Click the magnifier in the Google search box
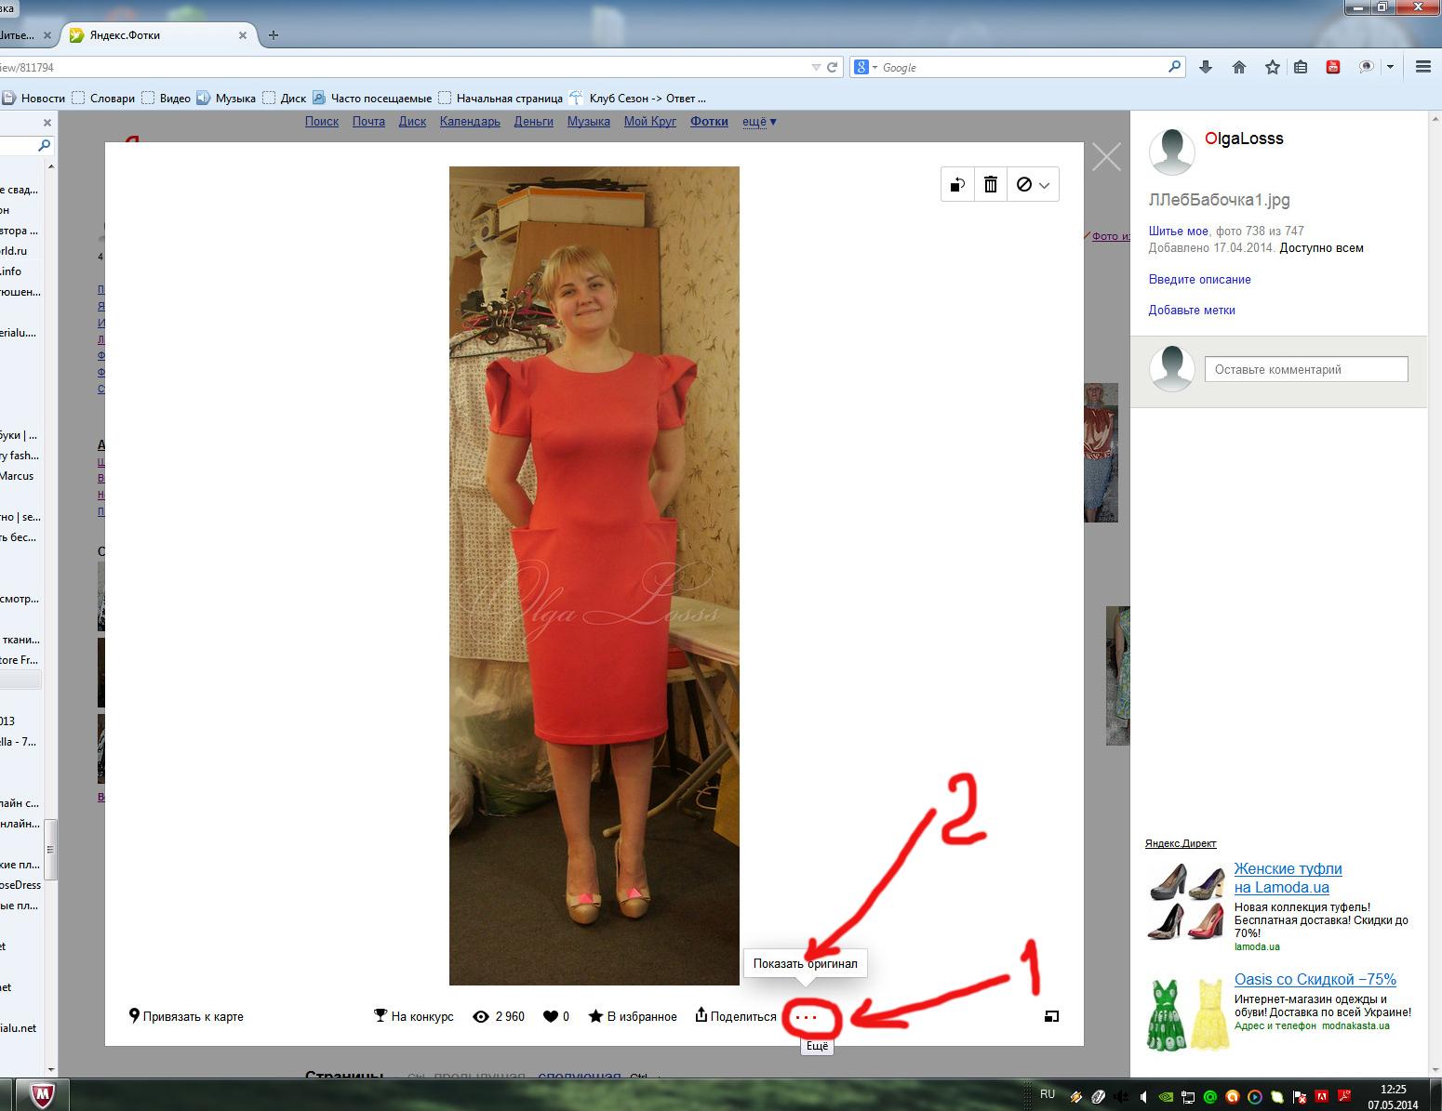 [1174, 67]
